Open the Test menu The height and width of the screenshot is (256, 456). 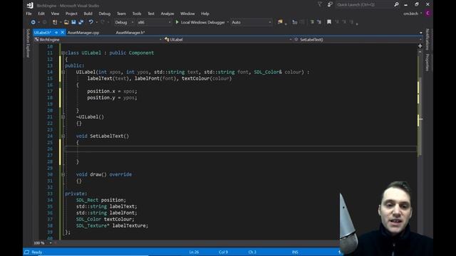tap(151, 14)
